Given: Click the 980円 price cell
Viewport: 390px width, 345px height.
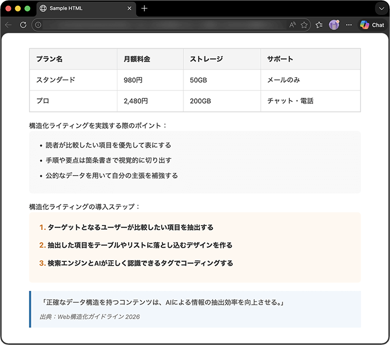Looking at the screenshot, I should click(x=150, y=80).
